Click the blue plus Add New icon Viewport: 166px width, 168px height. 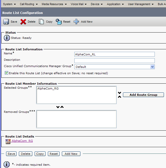pyautogui.click(x=76, y=22)
